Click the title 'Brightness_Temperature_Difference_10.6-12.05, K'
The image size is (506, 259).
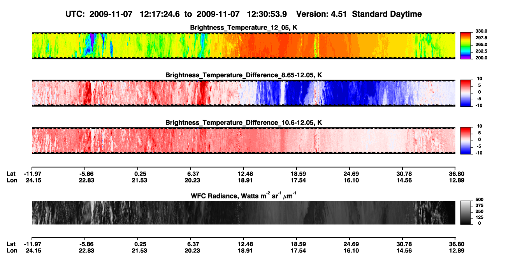pos(244,122)
